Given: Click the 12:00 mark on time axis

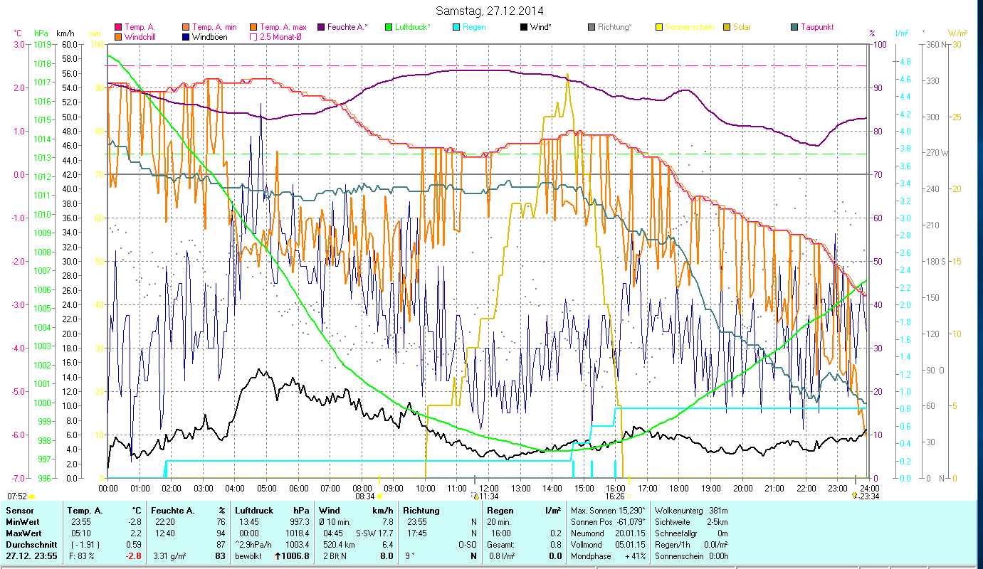Looking at the screenshot, I should point(489,489).
